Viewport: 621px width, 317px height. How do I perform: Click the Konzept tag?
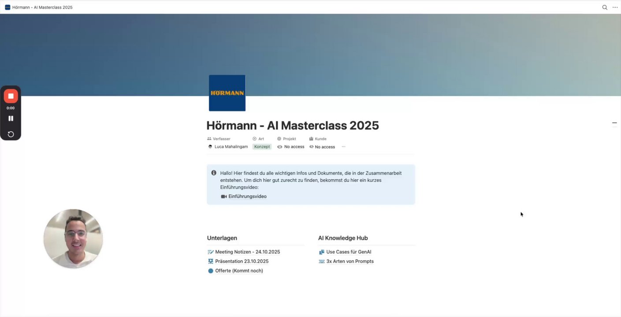(262, 147)
